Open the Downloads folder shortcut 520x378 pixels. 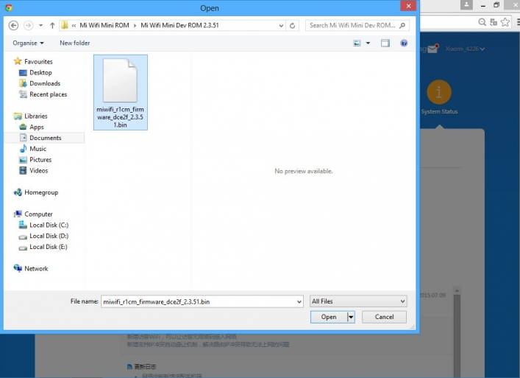click(40, 83)
